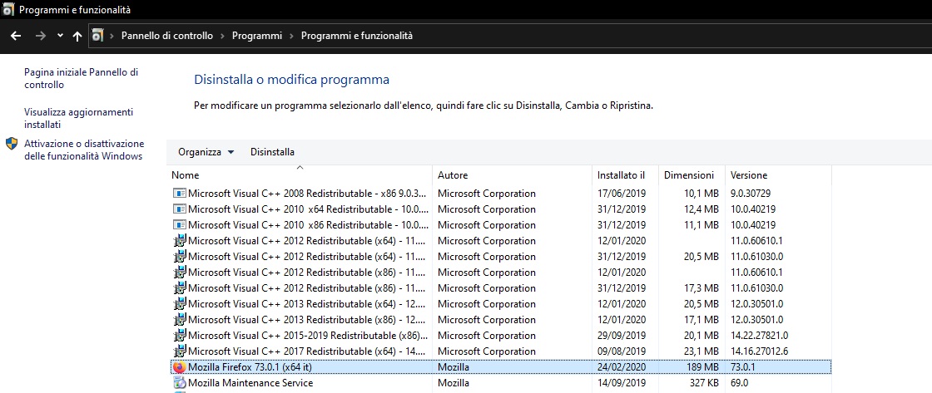Click icon of Visual C++ 2017 Redistributable (x64)
Screen dimensions: 932x393
tap(180, 351)
